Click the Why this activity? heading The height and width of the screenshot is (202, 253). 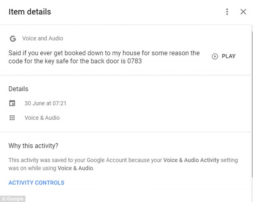click(33, 146)
